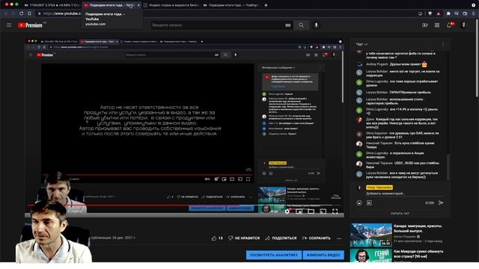Click ПОСМОТРЕТЬ АНАЛИТИКУ button
Screen dimensions: 479x269
(x=274, y=255)
